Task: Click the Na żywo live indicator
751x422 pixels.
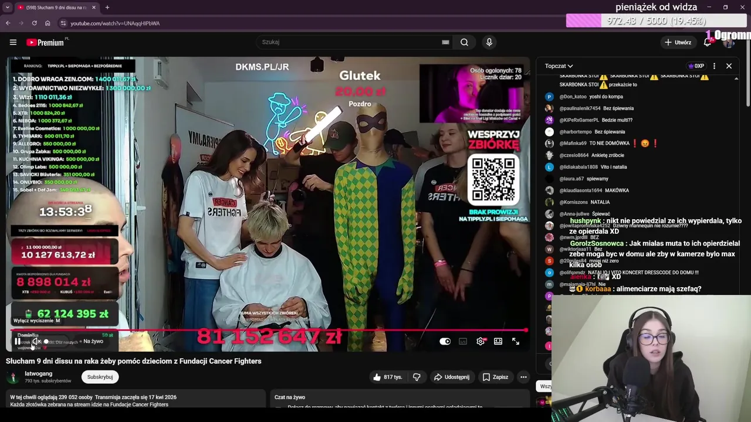Action: pos(93,341)
